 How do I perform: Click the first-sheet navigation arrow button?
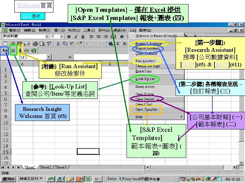pos(2,167)
